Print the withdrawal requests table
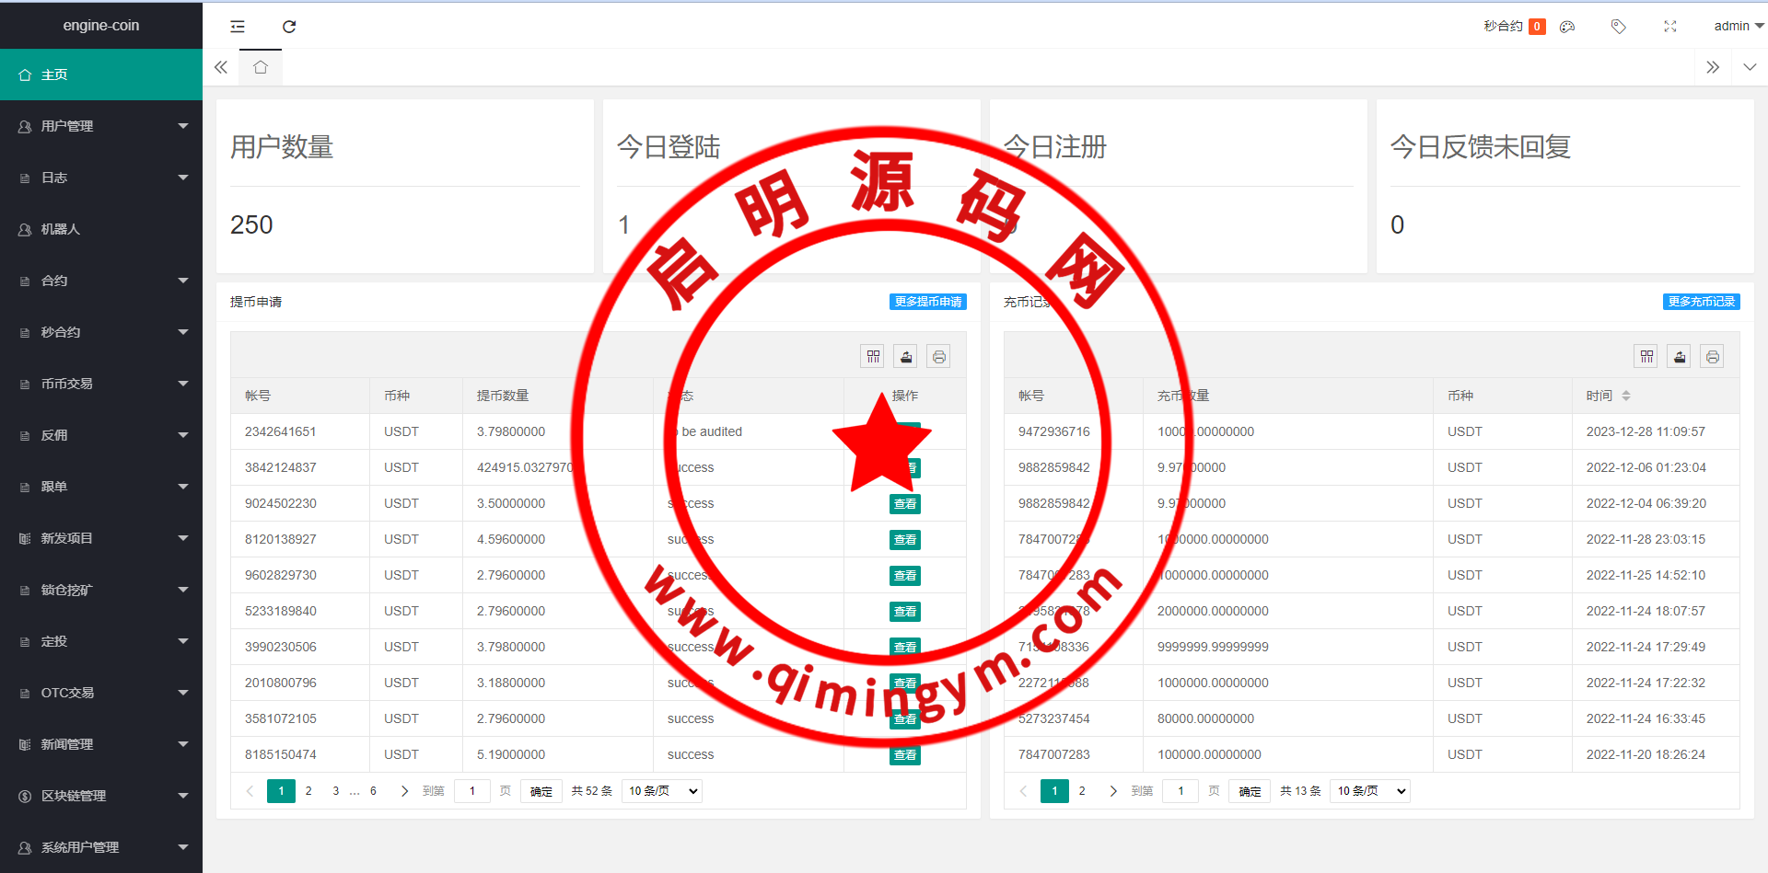1768x873 pixels. click(x=938, y=357)
